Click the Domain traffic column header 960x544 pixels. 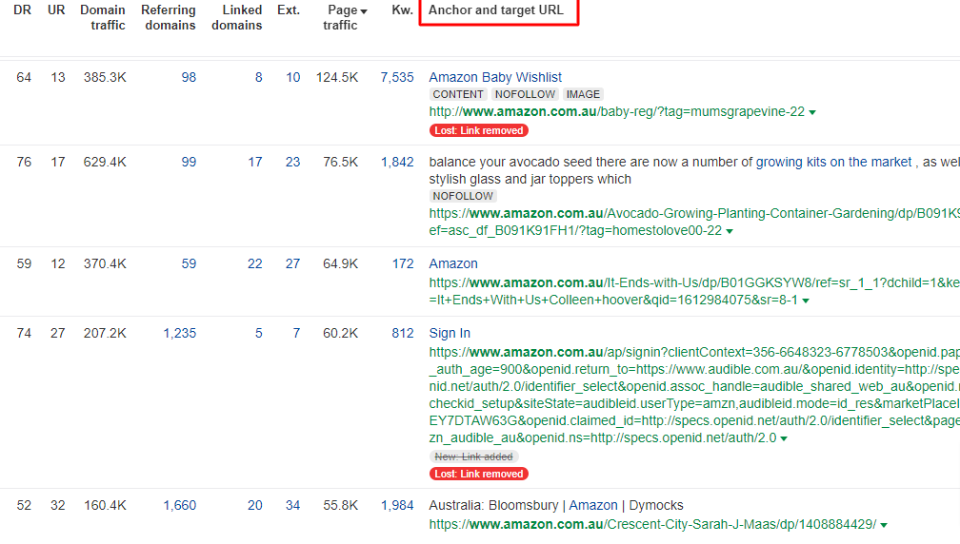click(103, 17)
